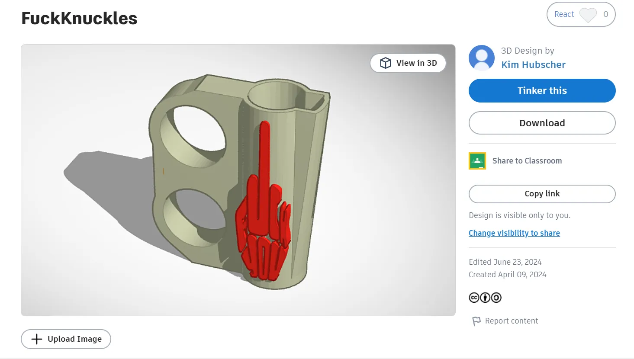Image resolution: width=634 pixels, height=359 pixels.
Task: Click the Created April 09, 2024 text
Action: pos(507,275)
